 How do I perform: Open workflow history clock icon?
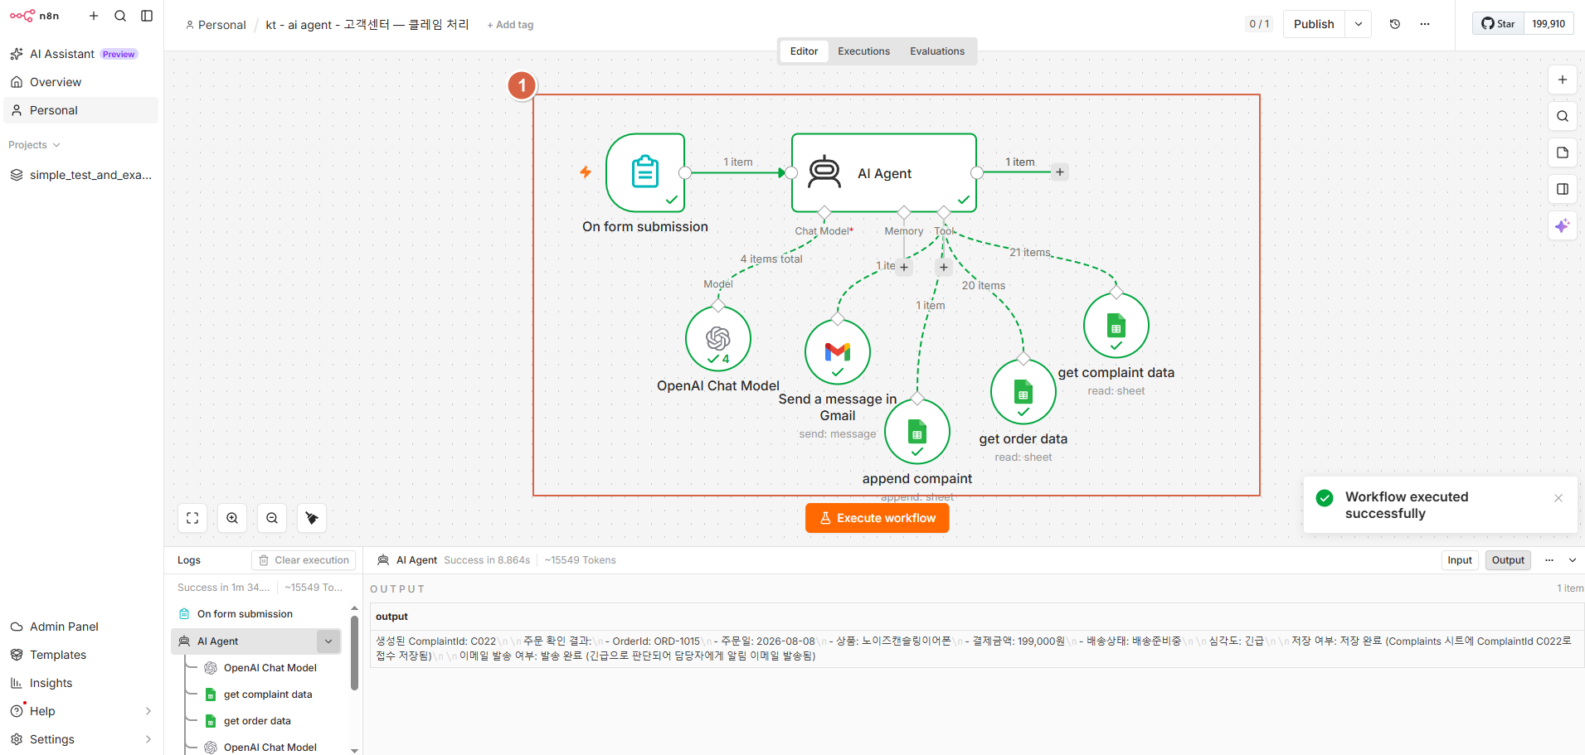1395,24
